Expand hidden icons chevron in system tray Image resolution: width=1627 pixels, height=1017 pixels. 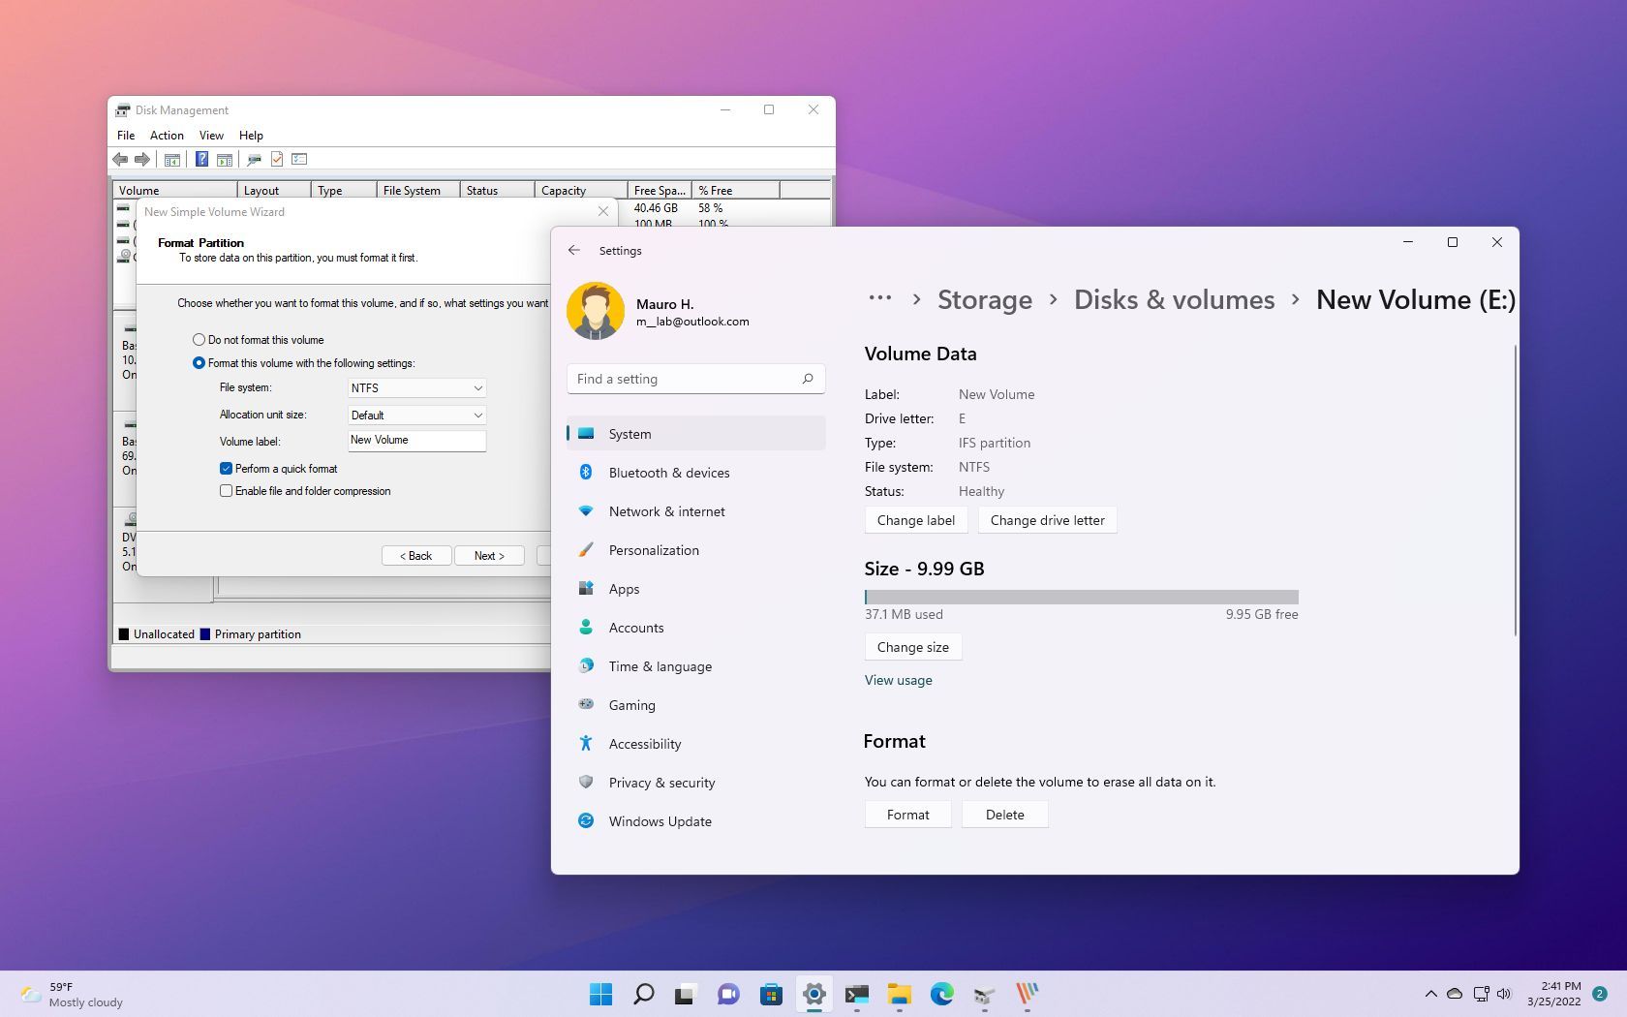(1430, 994)
